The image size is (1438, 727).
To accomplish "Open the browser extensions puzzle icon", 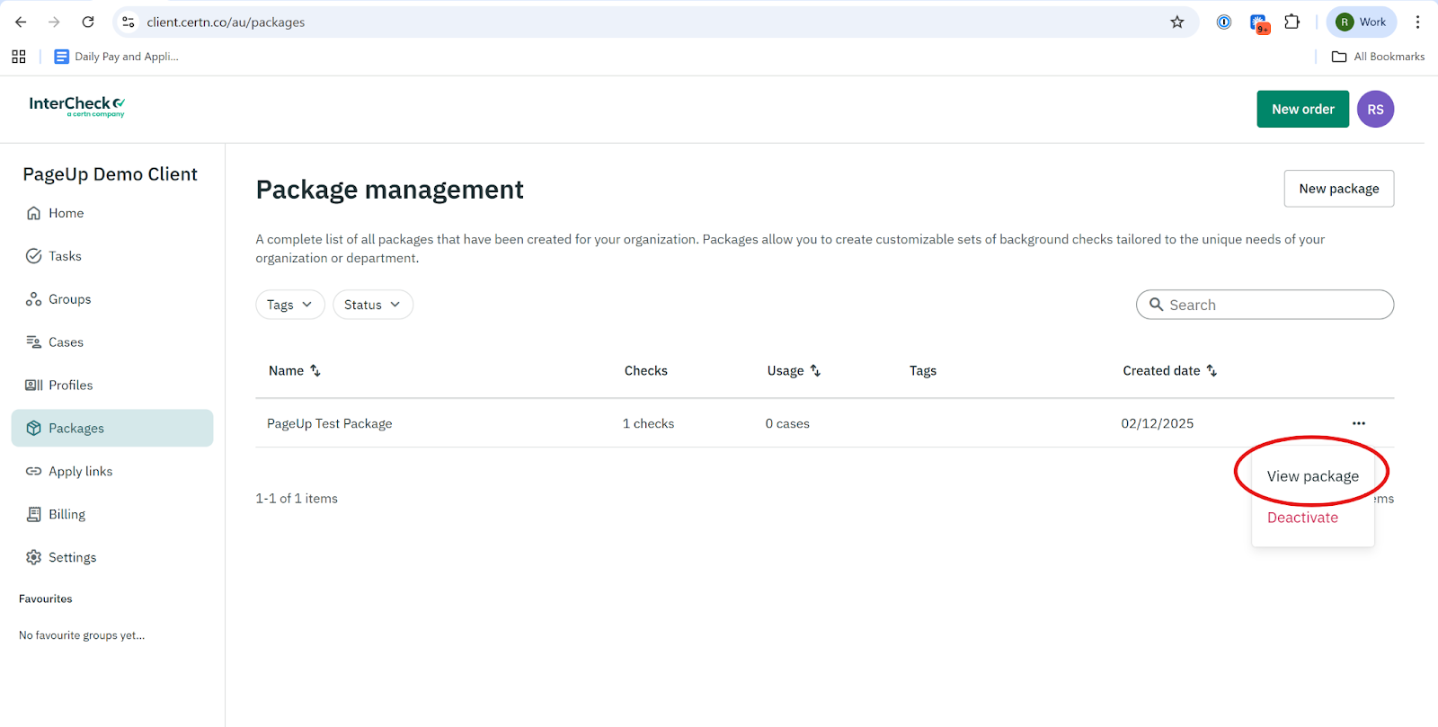I will pos(1292,22).
